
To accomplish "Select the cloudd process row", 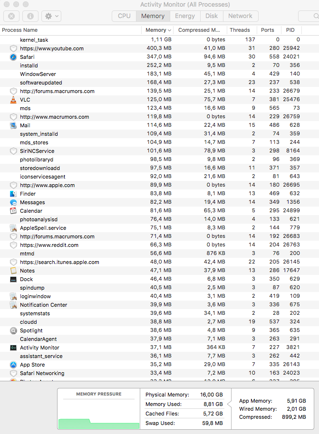I will [159, 322].
